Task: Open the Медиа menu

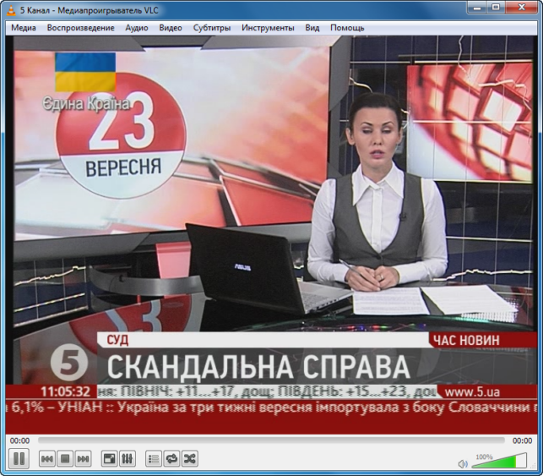Action: [x=24, y=28]
